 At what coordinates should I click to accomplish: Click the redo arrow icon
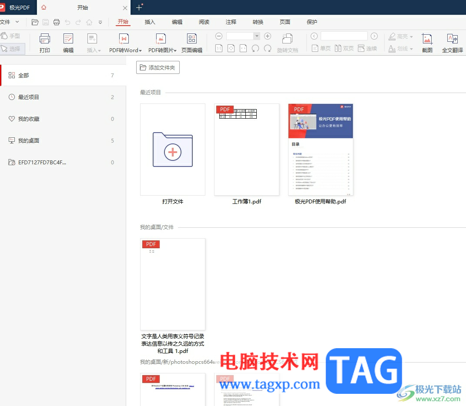[78, 22]
